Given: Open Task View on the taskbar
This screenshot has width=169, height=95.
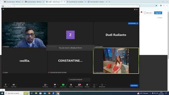Looking at the screenshot, I should tap(32, 93).
